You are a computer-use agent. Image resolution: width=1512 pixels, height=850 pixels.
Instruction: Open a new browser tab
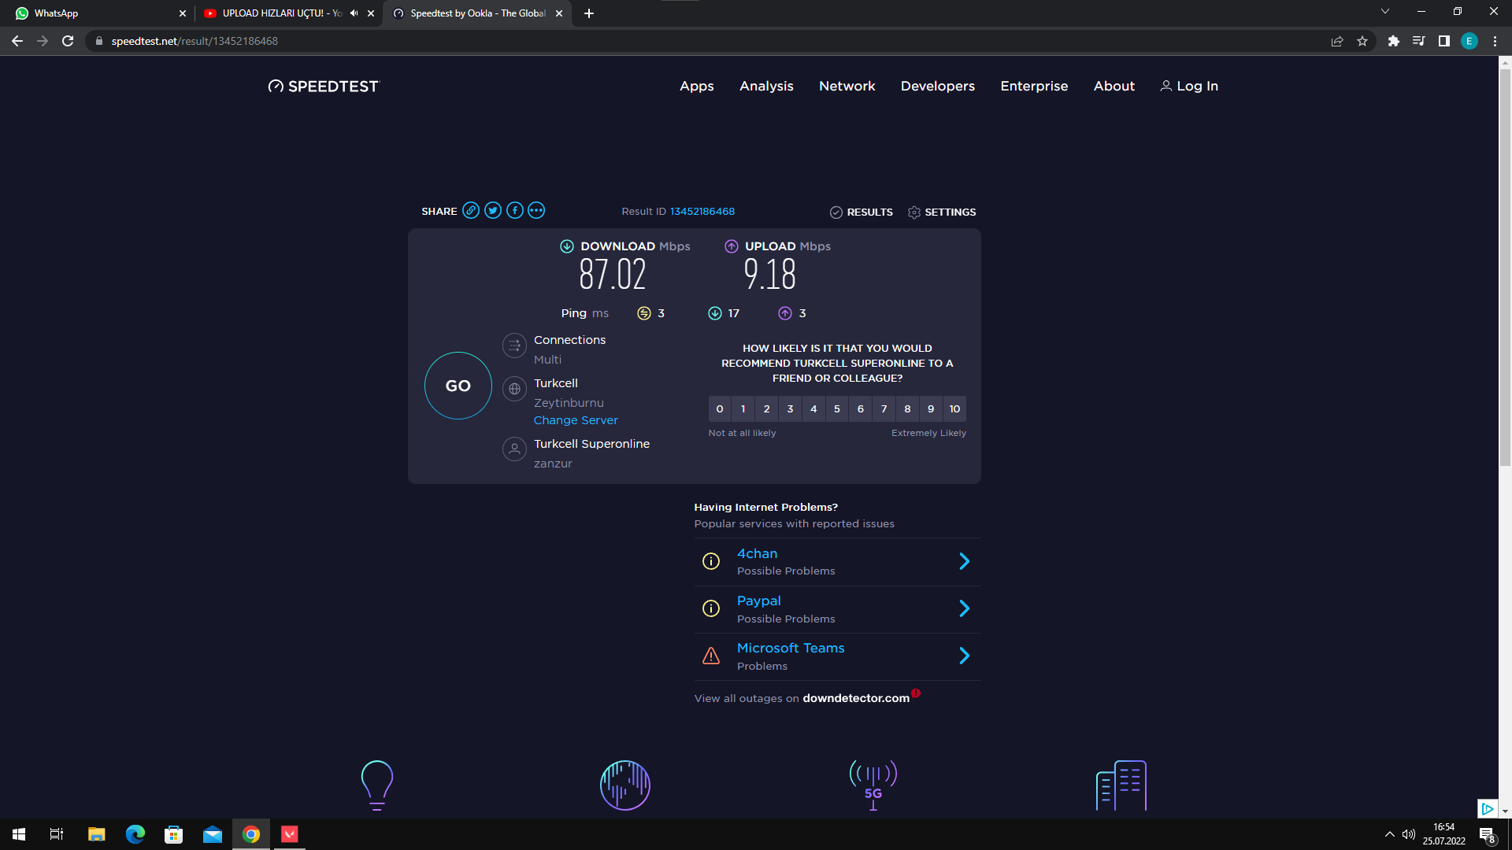[589, 13]
